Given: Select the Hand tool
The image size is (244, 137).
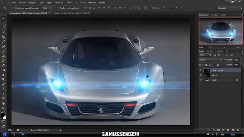Looking at the screenshot, I should (3, 103).
